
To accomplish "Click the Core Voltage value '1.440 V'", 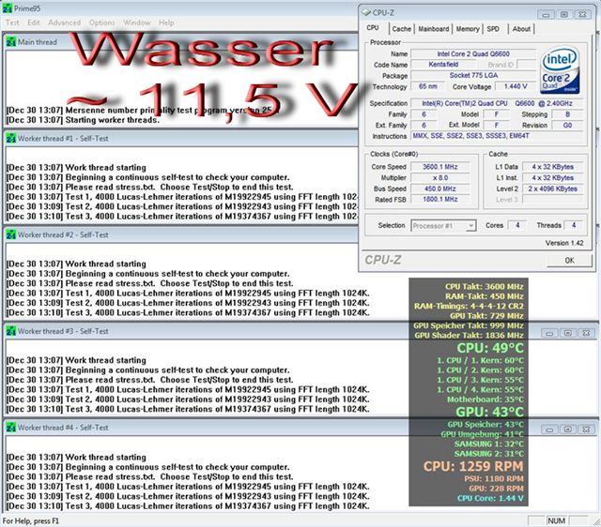I will (516, 86).
